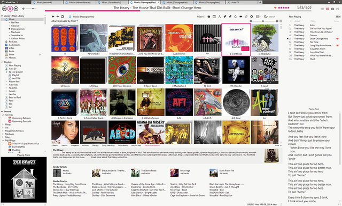
Task: Click the Last.fm scrobble icon
Action: pyautogui.click(x=328, y=9)
